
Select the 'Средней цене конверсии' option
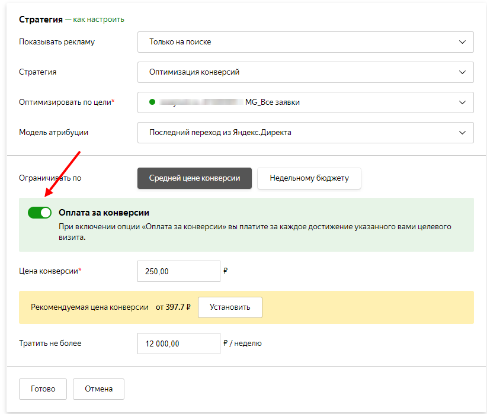(194, 178)
